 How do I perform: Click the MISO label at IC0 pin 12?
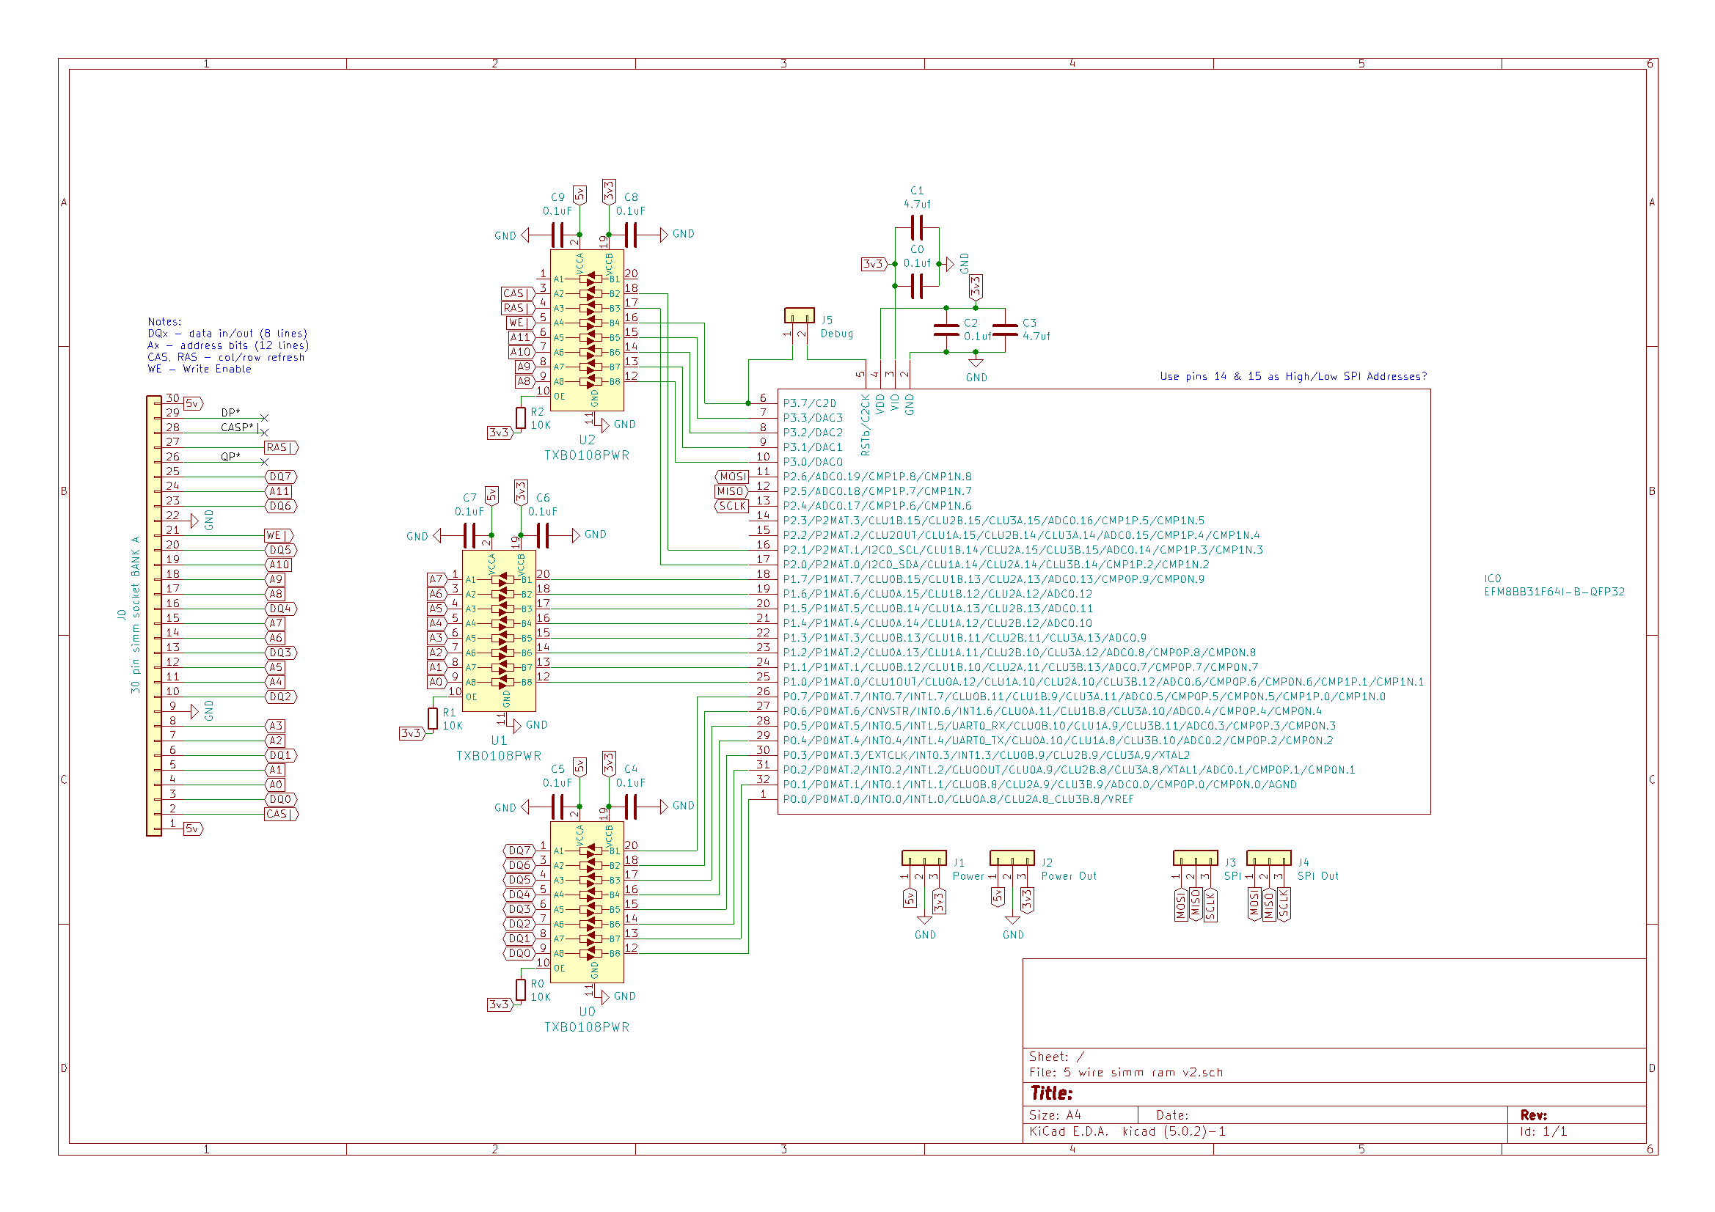click(x=731, y=491)
